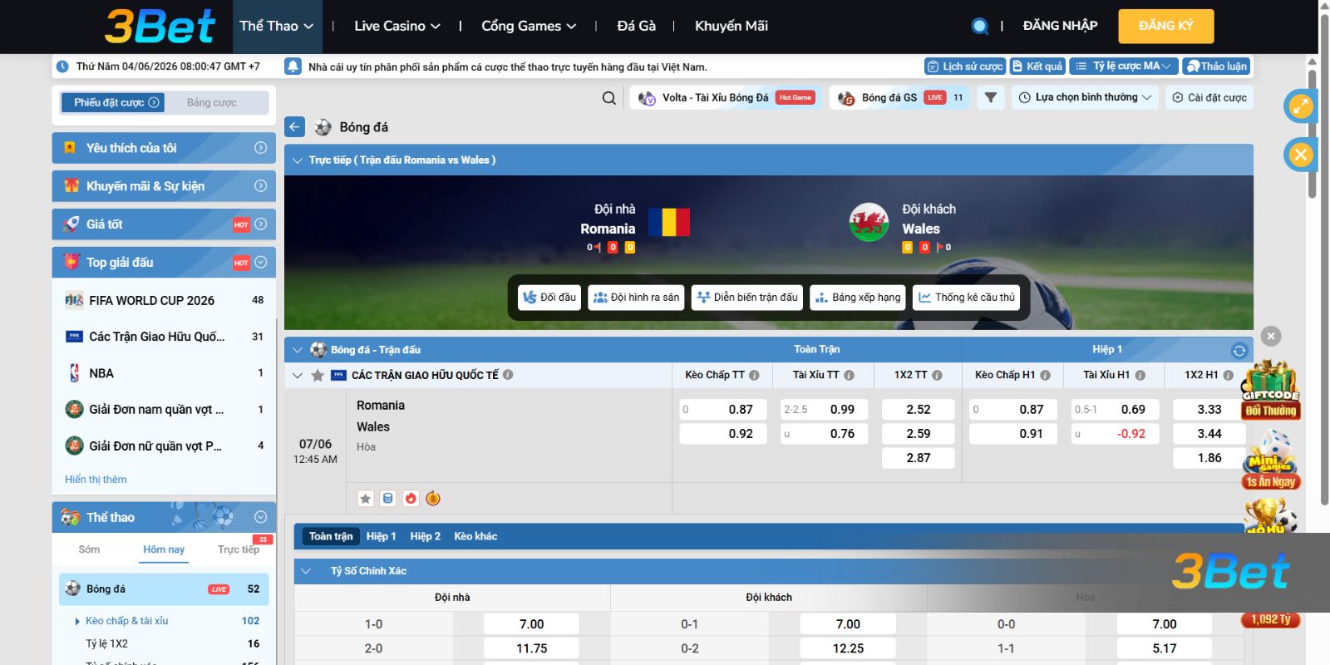This screenshot has height=665, width=1330.
Task: Open the Giftcode Đổi Thưởng icon
Action: [x=1270, y=390]
